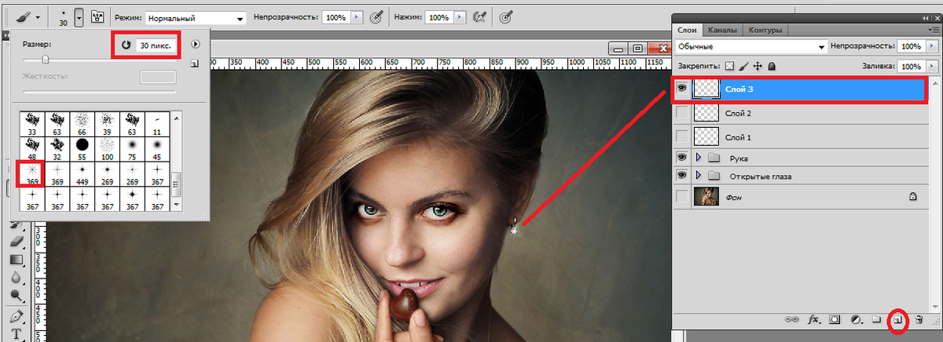943x342 pixels.
Task: Toggle lock position
Action: [757, 67]
